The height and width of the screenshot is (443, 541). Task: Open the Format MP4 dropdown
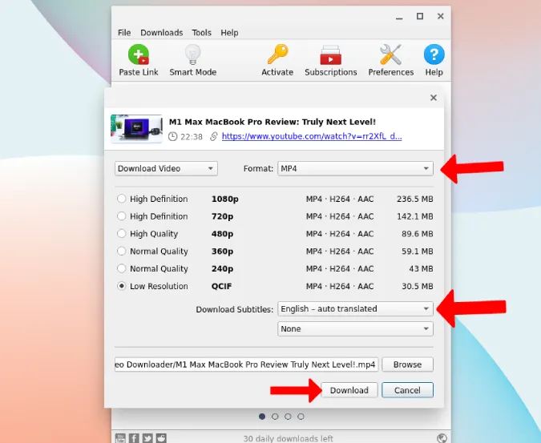pyautogui.click(x=355, y=168)
